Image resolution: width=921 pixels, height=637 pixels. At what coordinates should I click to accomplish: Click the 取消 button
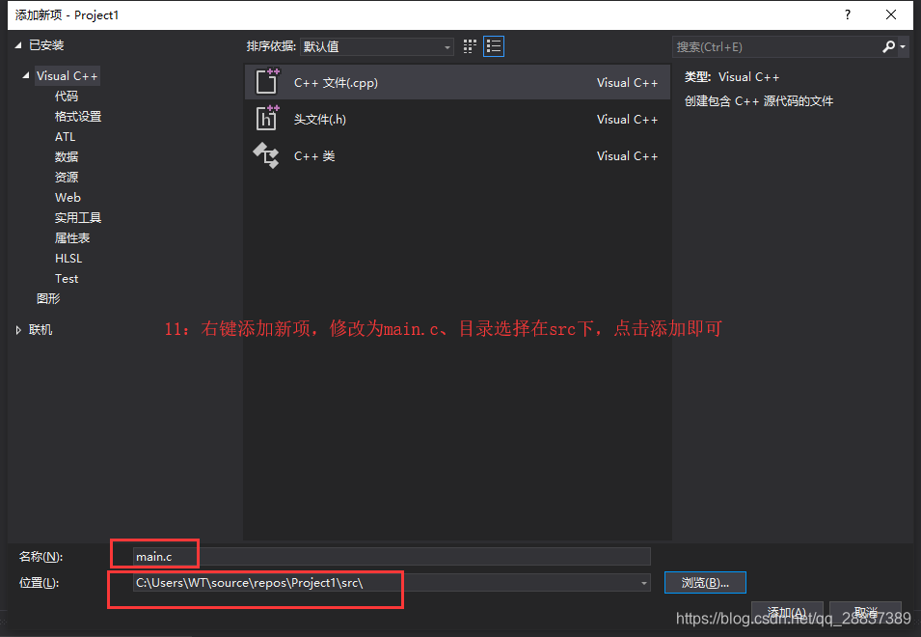(865, 612)
